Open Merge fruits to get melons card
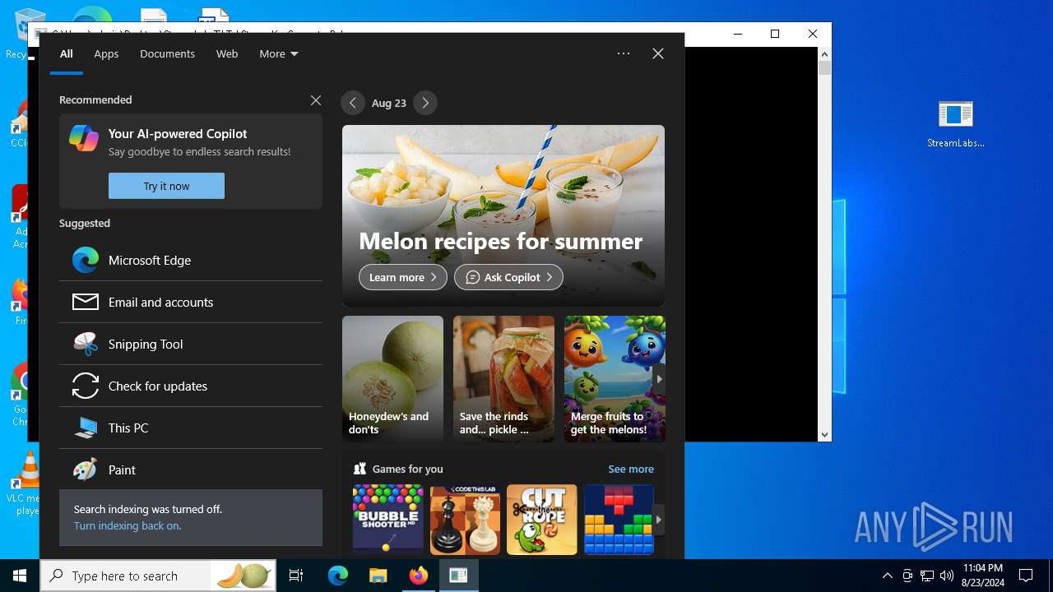The height and width of the screenshot is (592, 1053). [x=615, y=379]
